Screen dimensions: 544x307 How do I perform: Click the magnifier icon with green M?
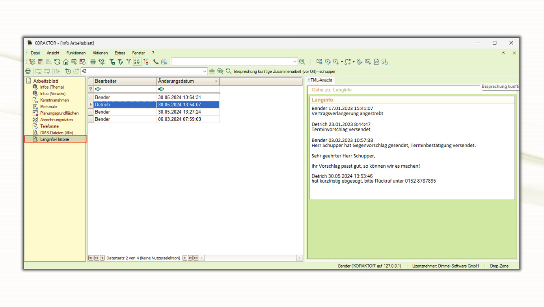pos(302,62)
